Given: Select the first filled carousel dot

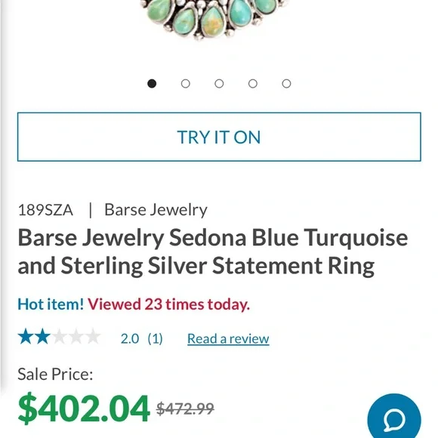Looking at the screenshot, I should (x=152, y=84).
